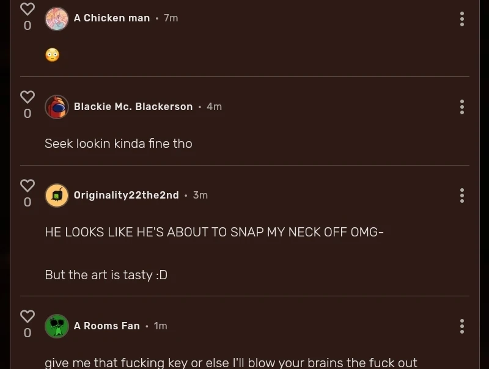Screen dimensions: 489x369
Task: Like Blackie Mc. Blackerson's comment
Action: [28, 97]
